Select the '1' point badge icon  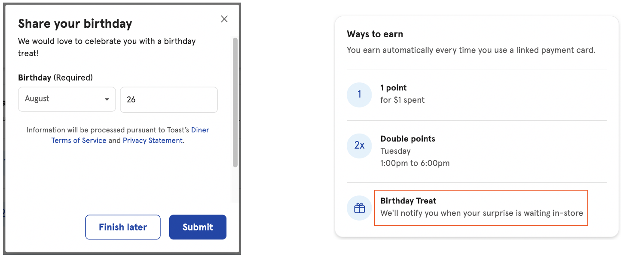point(359,95)
